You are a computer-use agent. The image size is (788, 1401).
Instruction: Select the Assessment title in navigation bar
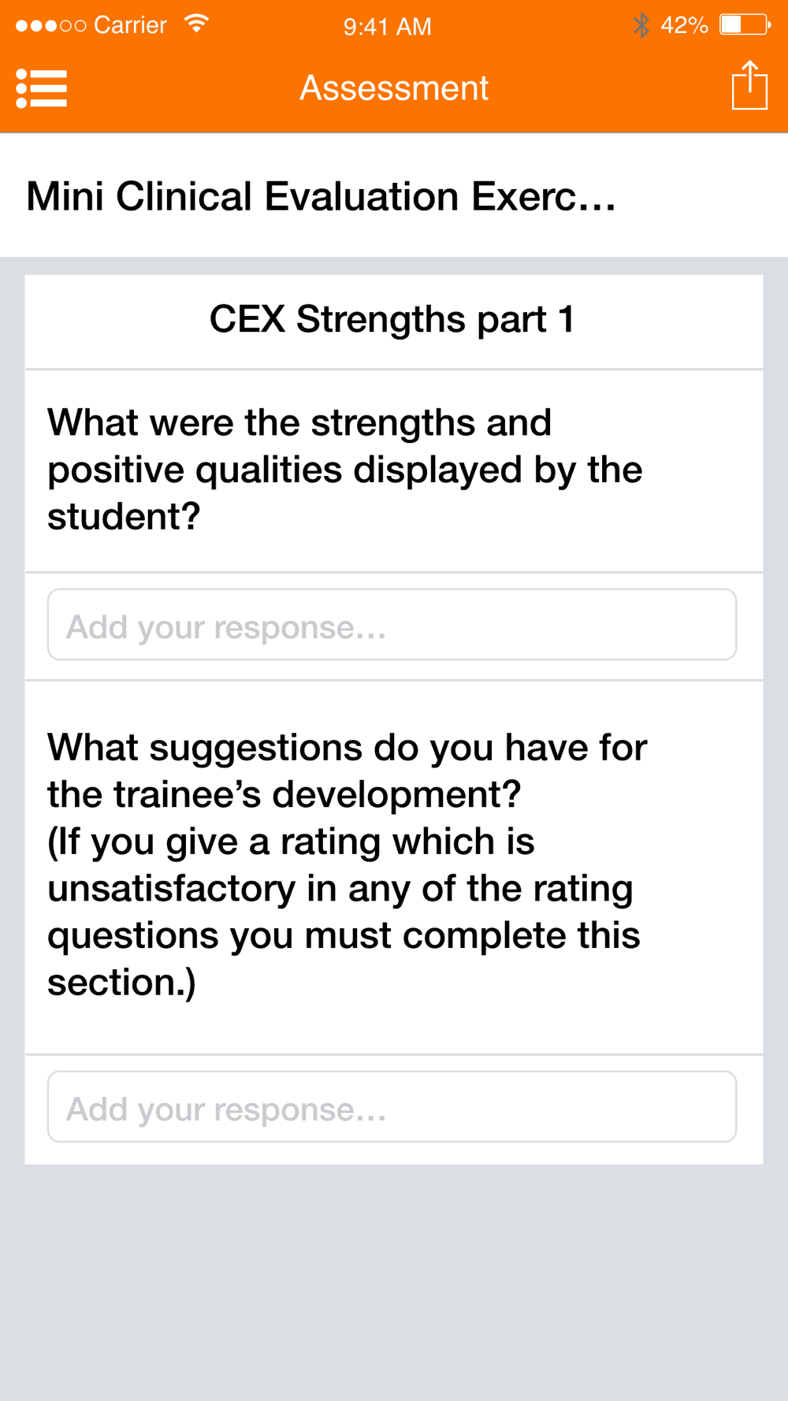(x=394, y=88)
